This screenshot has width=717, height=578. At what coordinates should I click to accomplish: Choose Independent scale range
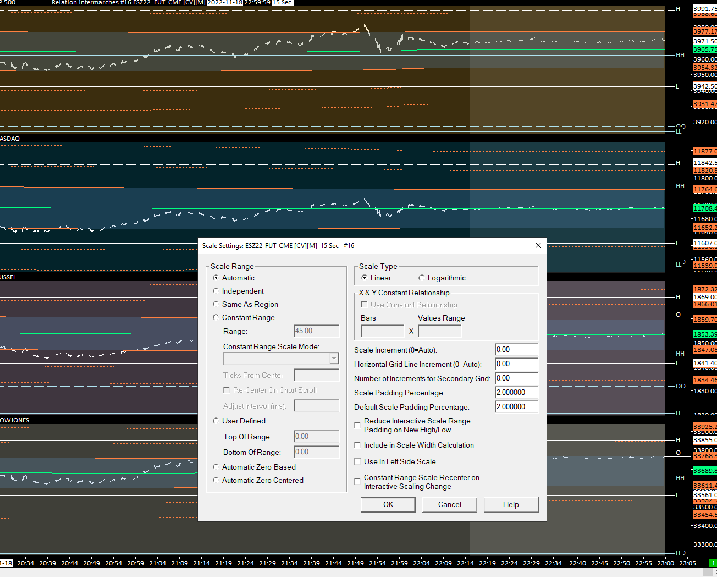pos(216,291)
